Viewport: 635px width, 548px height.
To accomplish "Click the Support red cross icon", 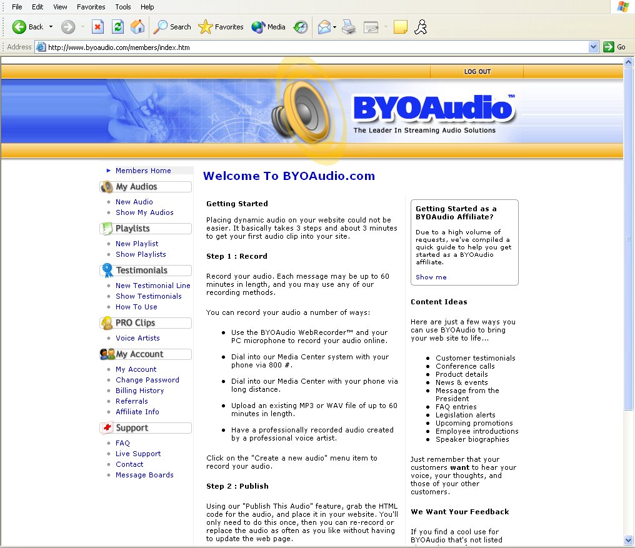I will point(107,427).
